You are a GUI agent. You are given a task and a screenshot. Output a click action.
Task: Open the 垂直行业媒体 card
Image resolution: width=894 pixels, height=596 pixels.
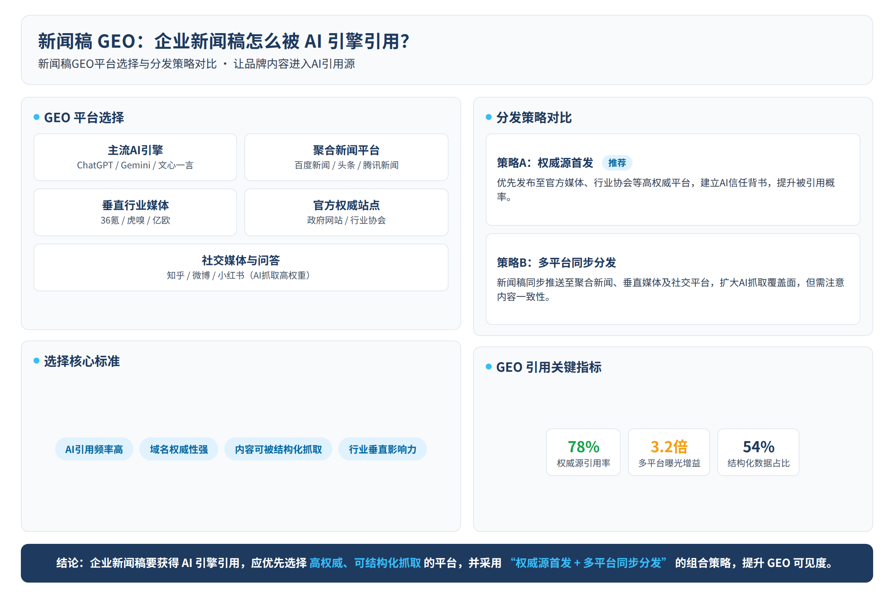(x=135, y=212)
